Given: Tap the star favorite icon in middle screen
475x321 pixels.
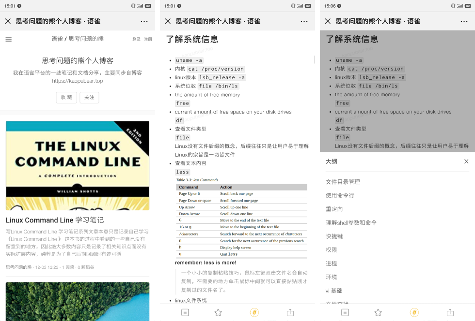Looking at the screenshot, I should [x=218, y=312].
